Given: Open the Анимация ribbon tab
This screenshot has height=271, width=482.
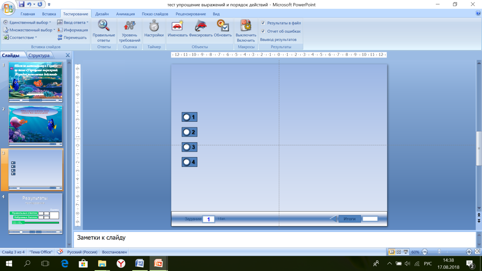Looking at the screenshot, I should [x=125, y=14].
